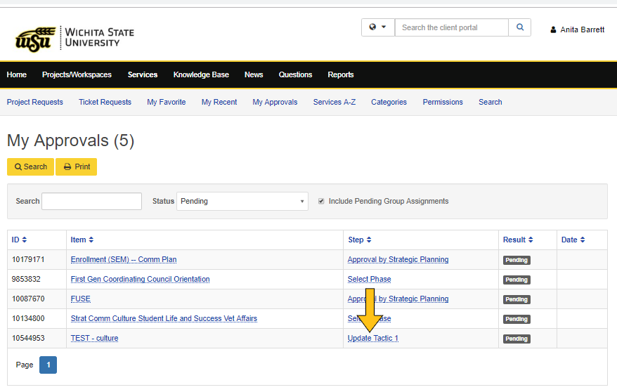Go to page 1 of results
This screenshot has height=392, width=617.
click(x=48, y=365)
